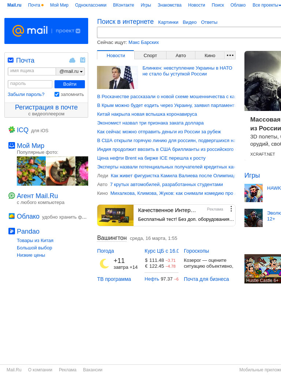The height and width of the screenshot is (375, 281).
Task: Click the Забыли пароль? link
Action: pyautogui.click(x=26, y=94)
